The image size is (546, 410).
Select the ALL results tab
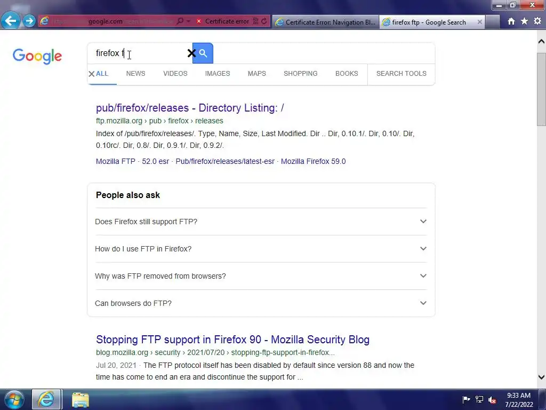point(102,74)
